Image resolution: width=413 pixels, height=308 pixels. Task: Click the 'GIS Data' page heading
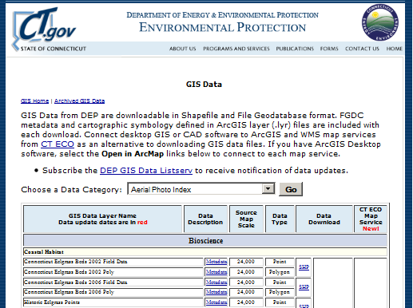pyautogui.click(x=204, y=85)
